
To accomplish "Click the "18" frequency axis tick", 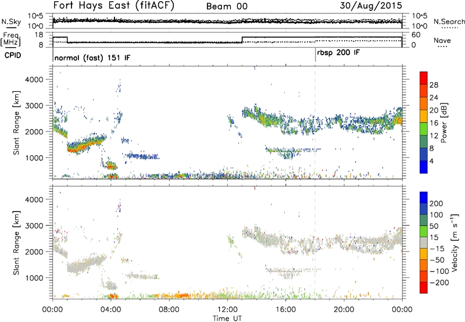I will tap(38, 35).
